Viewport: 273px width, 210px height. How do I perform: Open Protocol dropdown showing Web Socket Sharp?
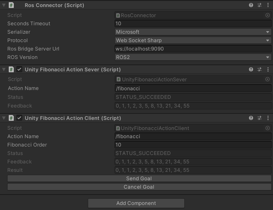193,40
